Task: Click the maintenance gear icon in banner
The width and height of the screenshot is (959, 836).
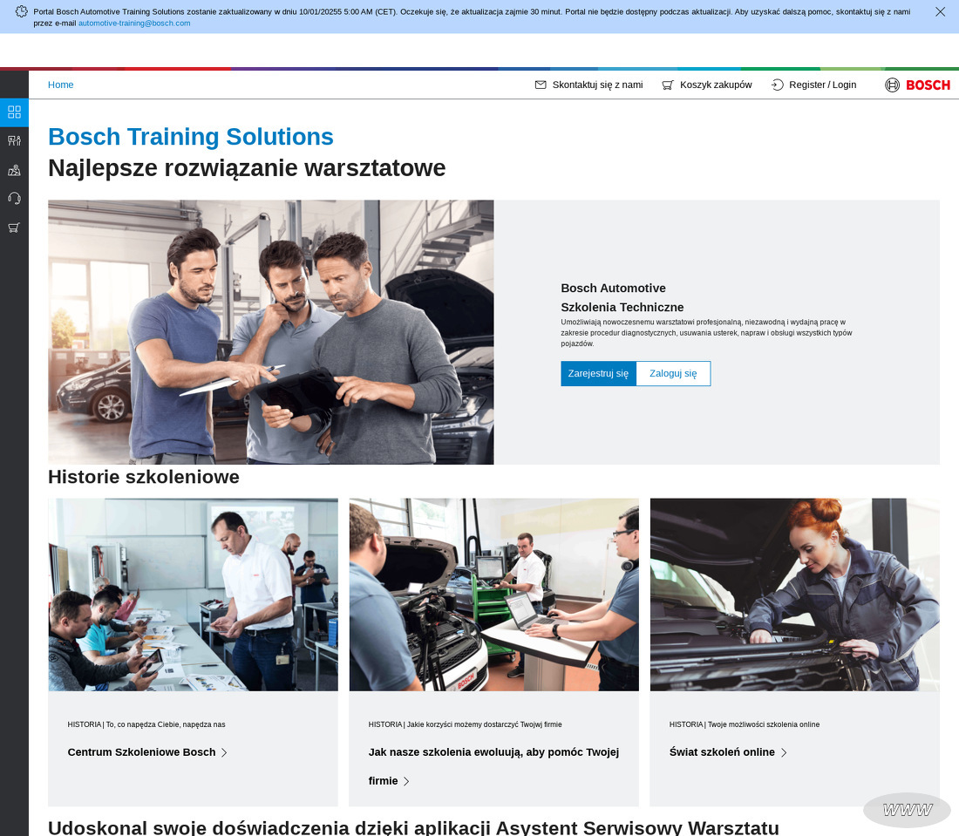Action: pos(22,11)
